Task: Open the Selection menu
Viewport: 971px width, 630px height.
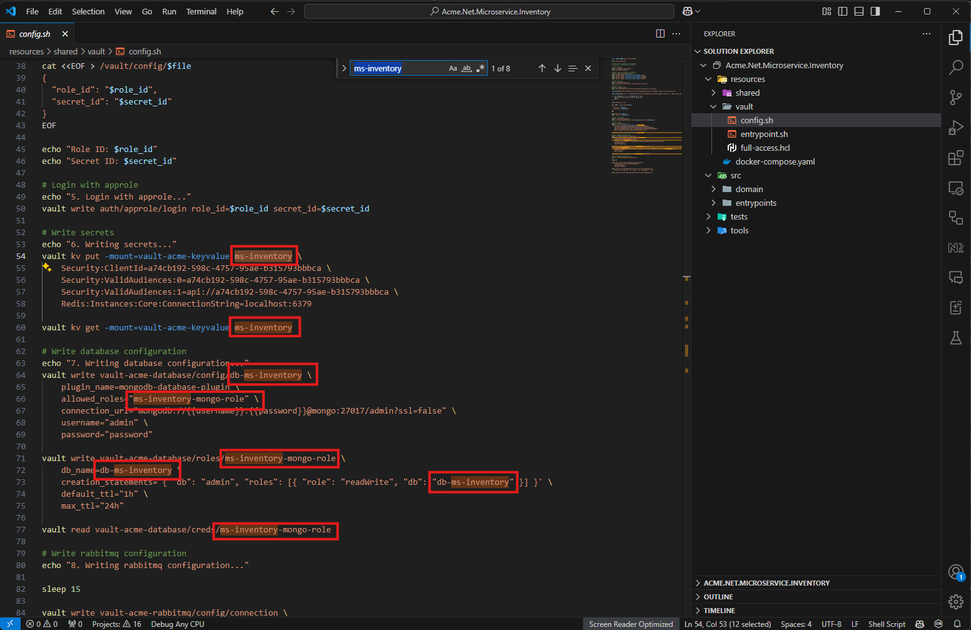Action: [88, 11]
